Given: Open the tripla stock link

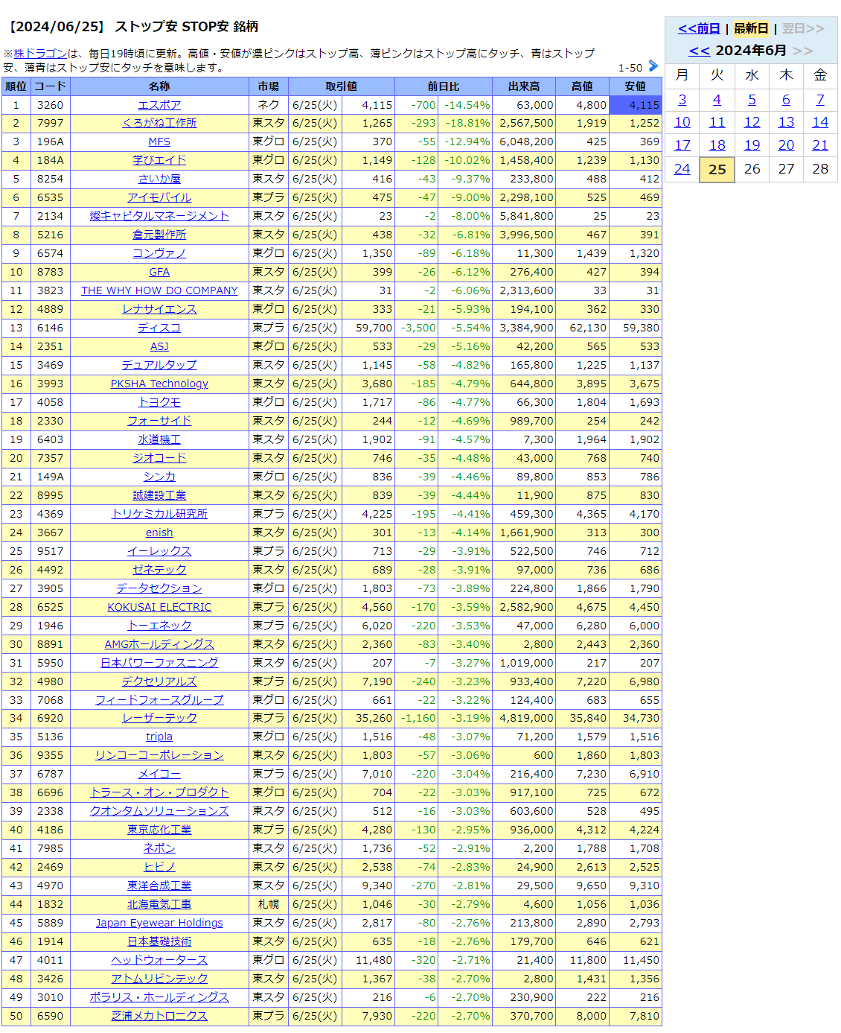Looking at the screenshot, I should 159,737.
